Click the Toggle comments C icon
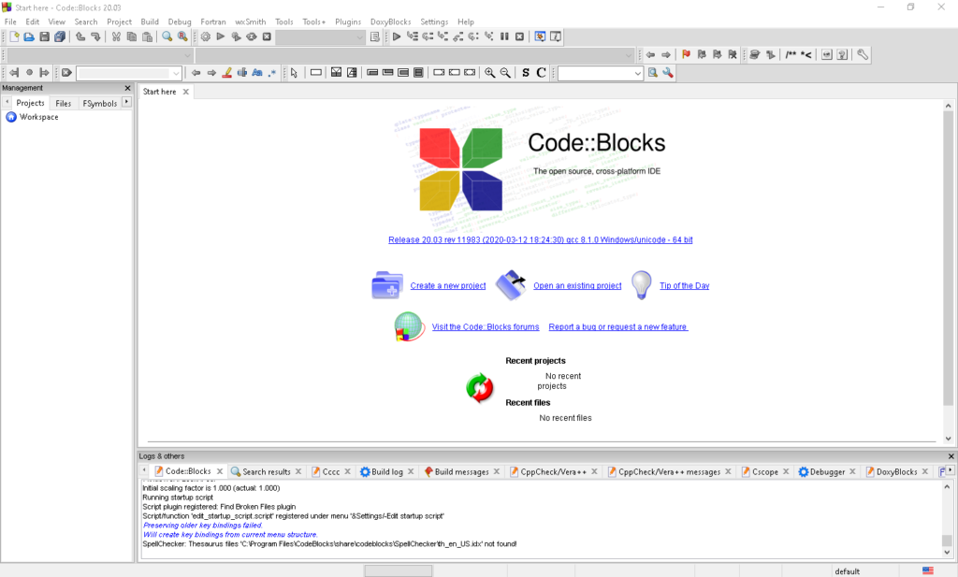Screen dimensions: 958x577 pos(541,73)
